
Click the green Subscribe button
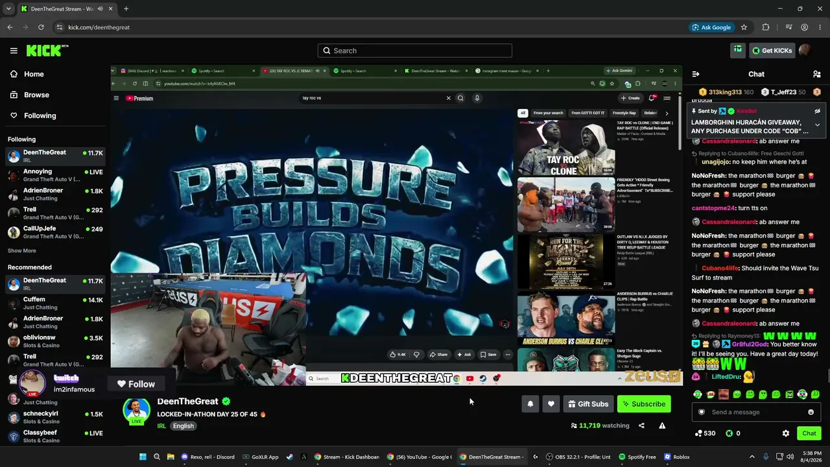[x=644, y=404]
